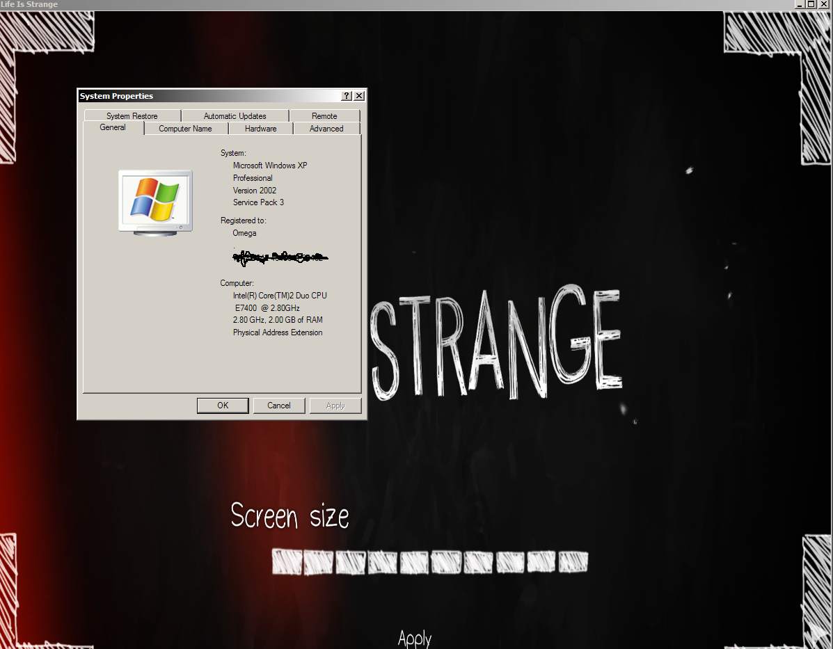Close the Life Is Strange window
The width and height of the screenshot is (833, 649).
(x=823, y=4)
